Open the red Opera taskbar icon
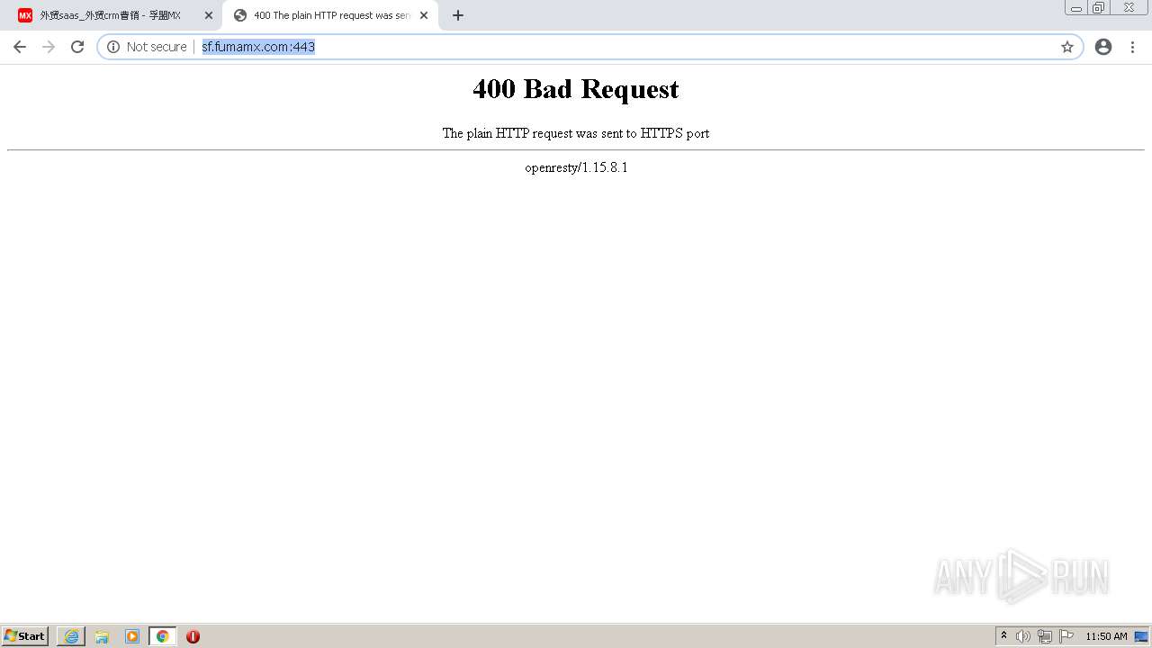 pyautogui.click(x=193, y=636)
